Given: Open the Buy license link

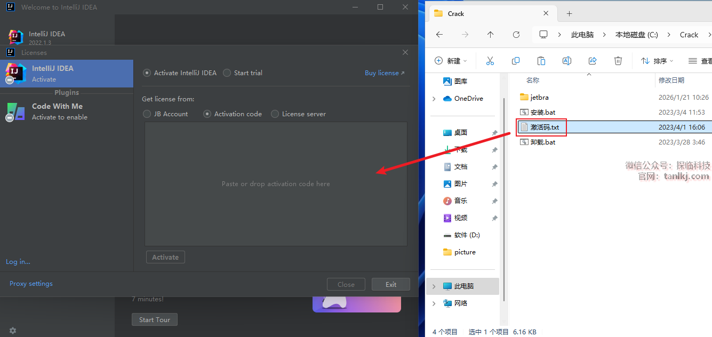Looking at the screenshot, I should [385, 73].
